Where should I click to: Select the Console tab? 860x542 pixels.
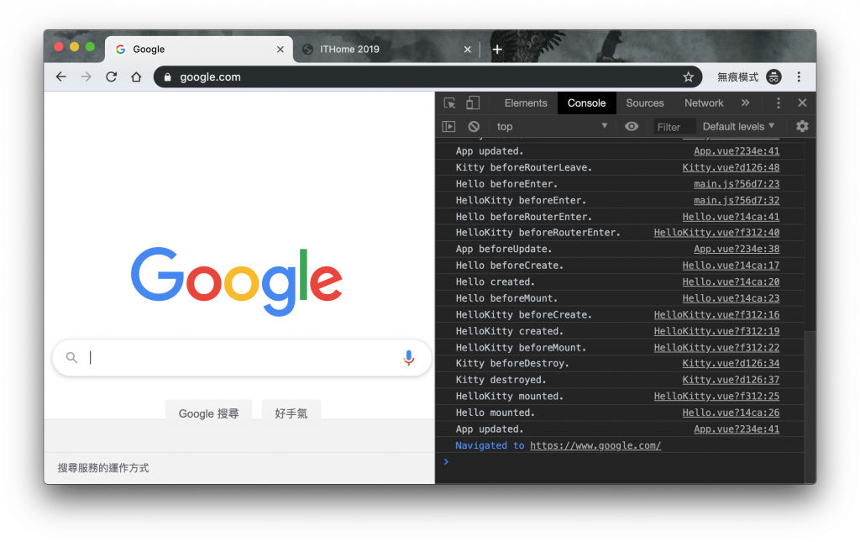[x=586, y=103]
